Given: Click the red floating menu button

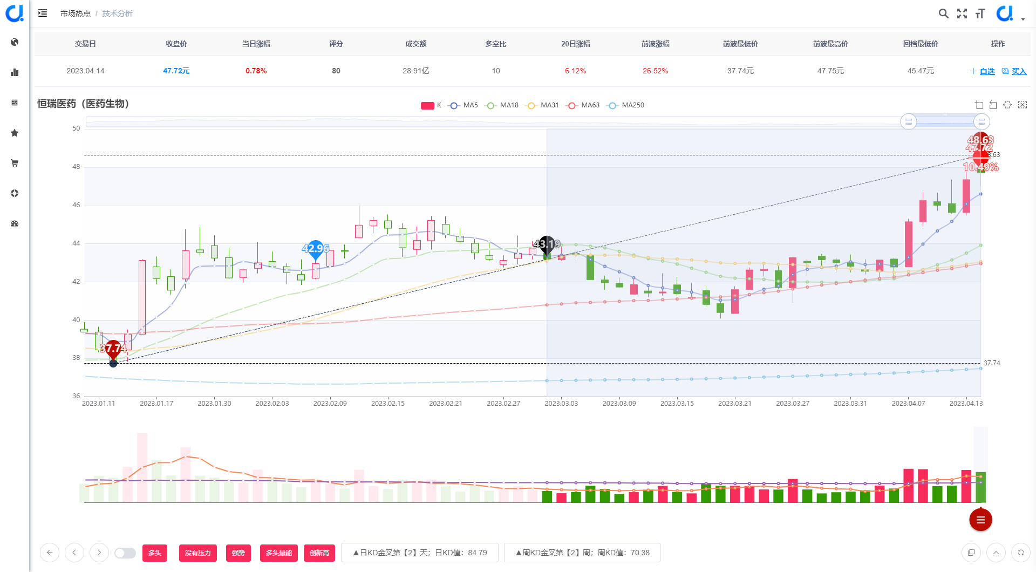Looking at the screenshot, I should (x=980, y=520).
